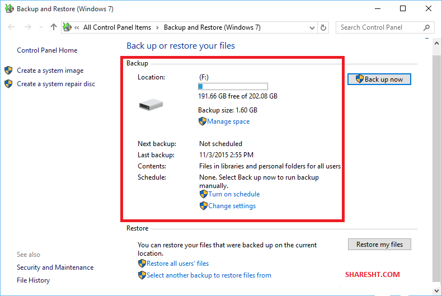Click '191.66 GB free of 202.08 GB' text
This screenshot has width=442, height=296.
click(x=238, y=96)
